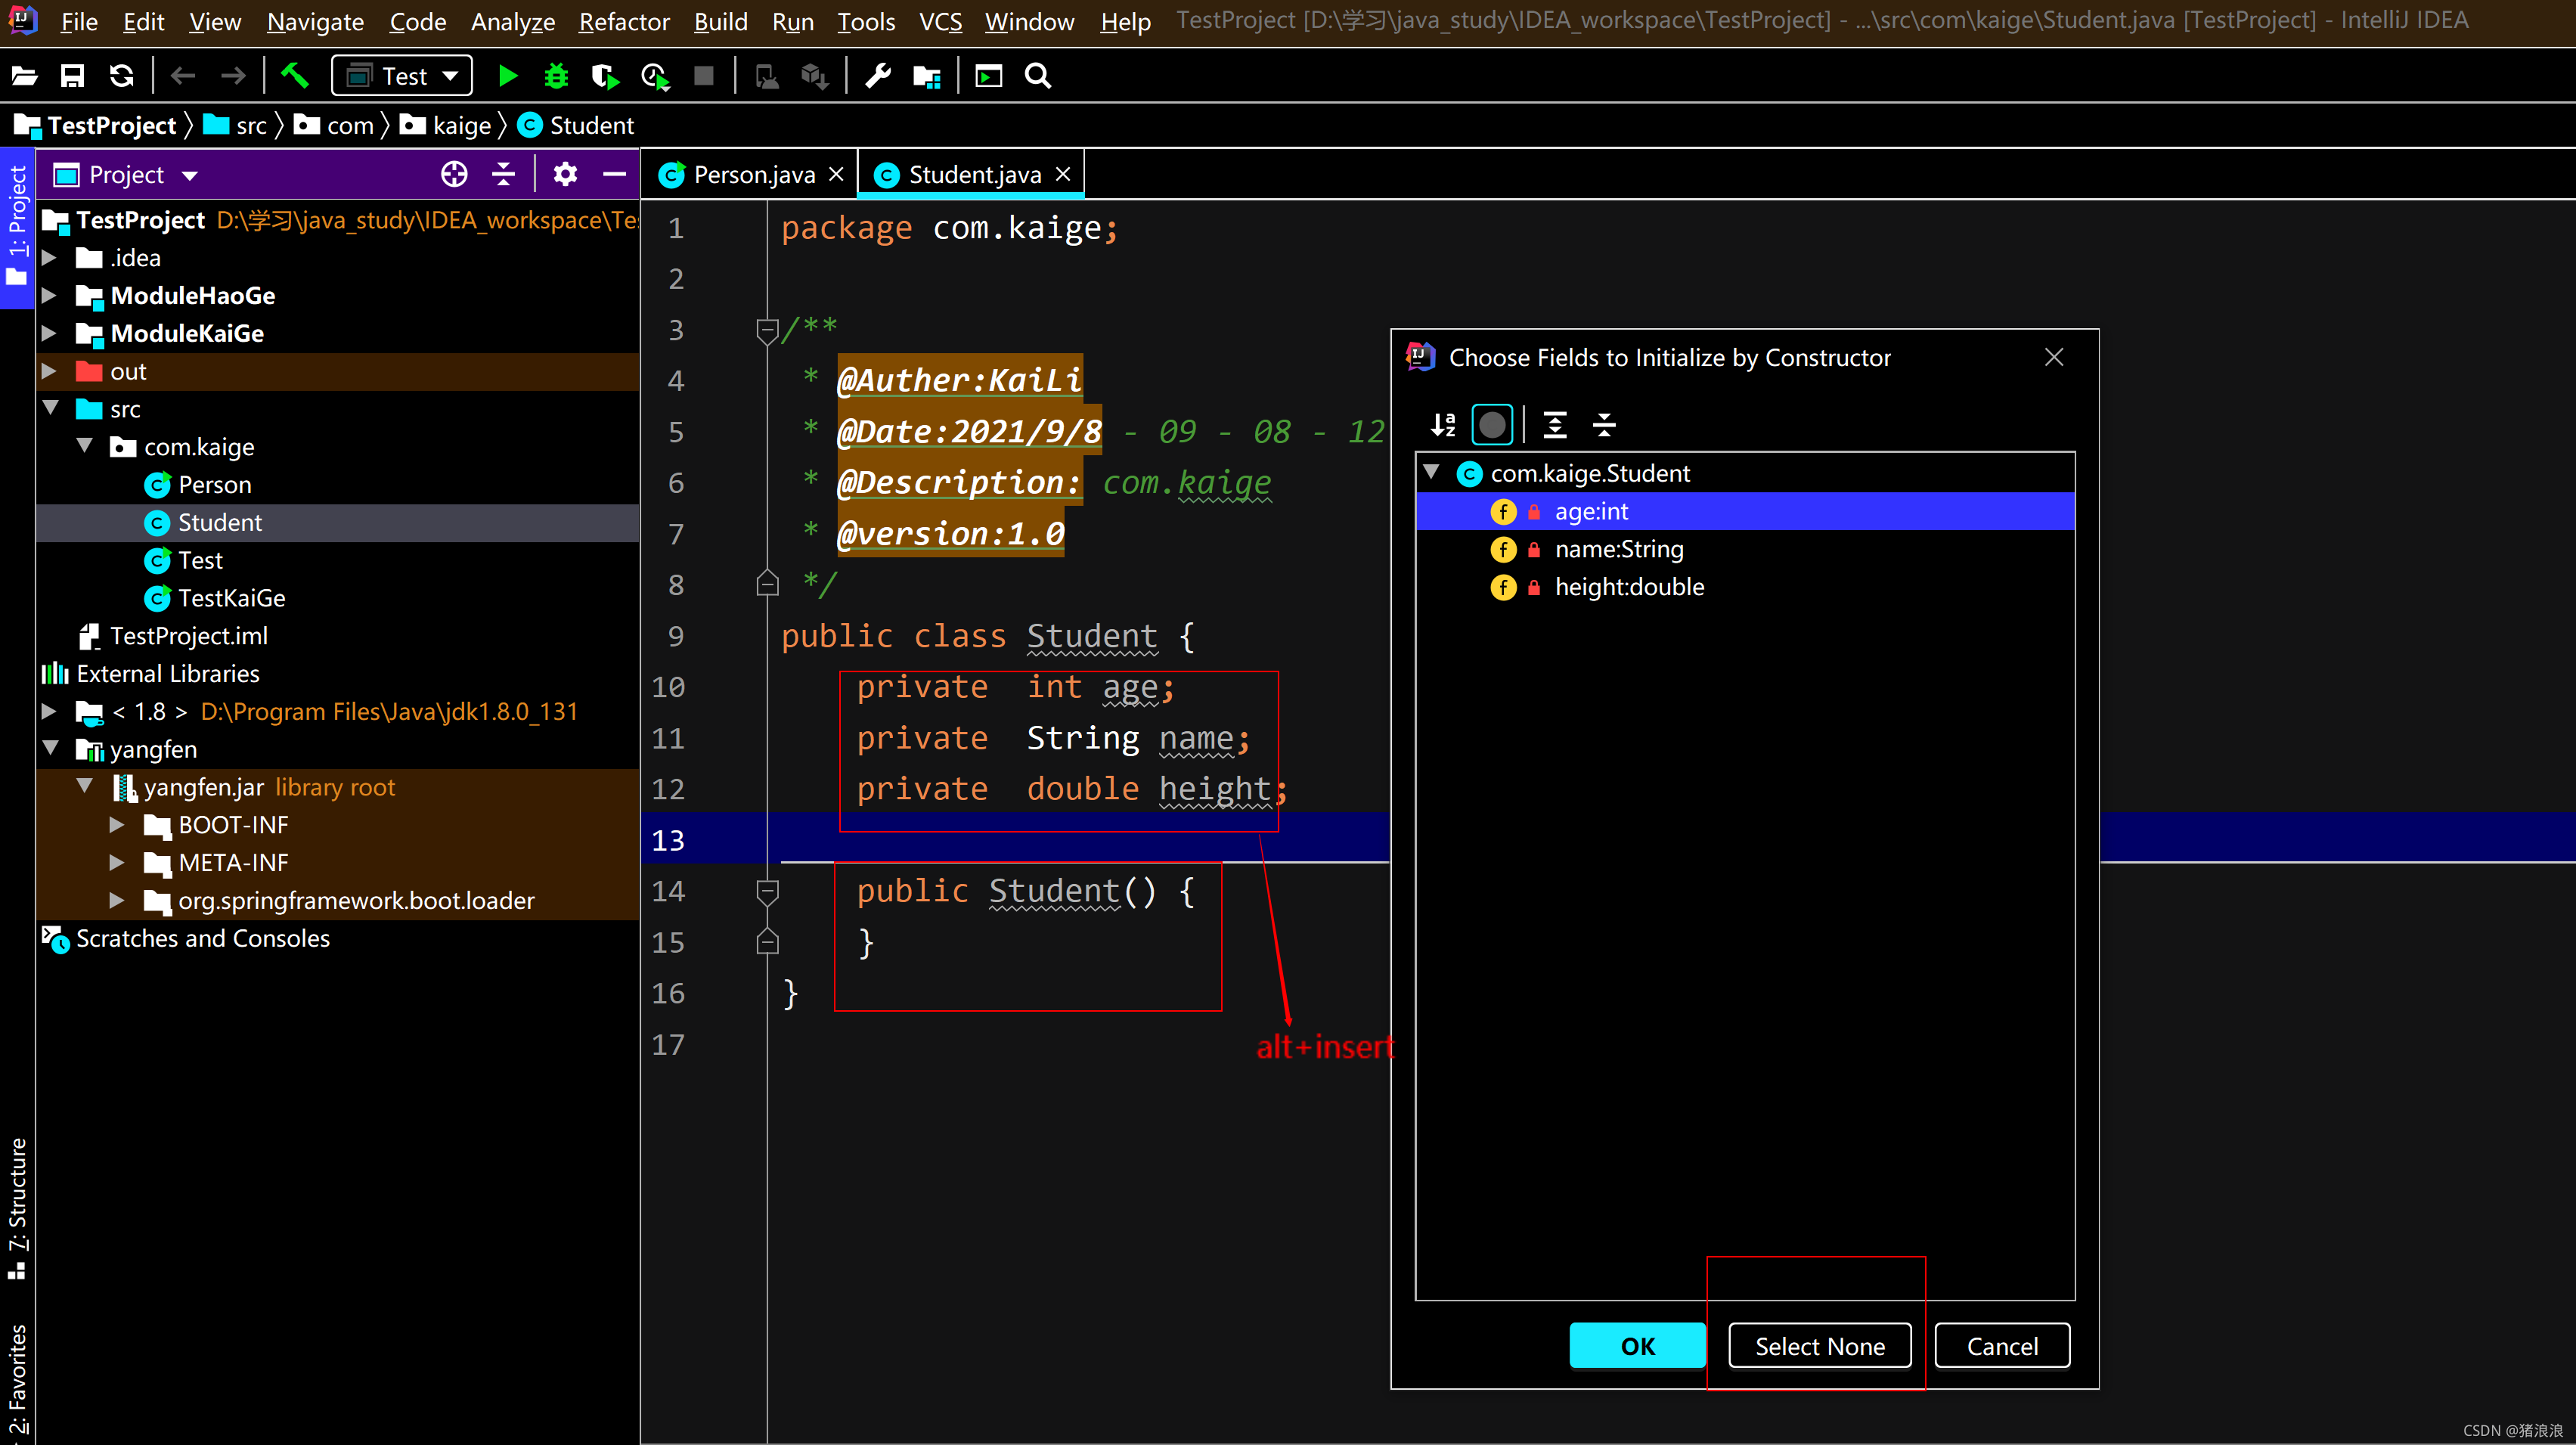Expand the out folder
Image resolution: width=2576 pixels, height=1445 pixels.
pyautogui.click(x=49, y=371)
